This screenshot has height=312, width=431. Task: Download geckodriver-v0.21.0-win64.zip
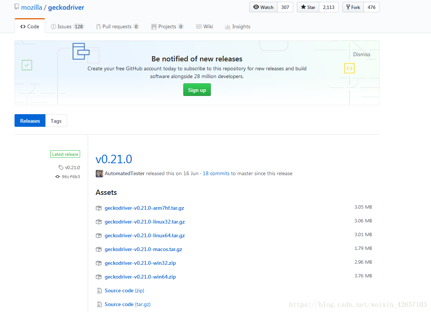140,277
